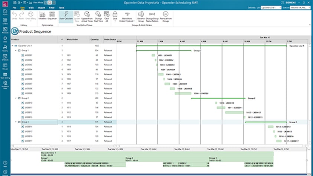The height and width of the screenshot is (176, 313).
Task: Click the Change Start Time icon
Action: [98, 16]
